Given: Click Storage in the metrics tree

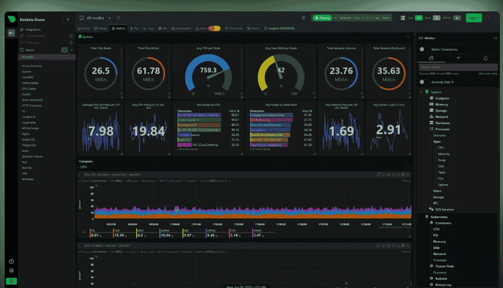Looking at the screenshot, I should pos(441,111).
